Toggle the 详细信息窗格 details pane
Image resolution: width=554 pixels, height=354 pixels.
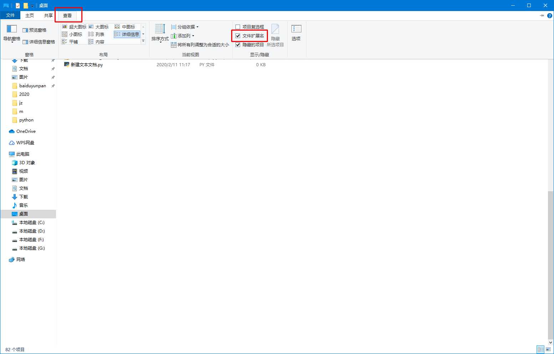pos(39,42)
